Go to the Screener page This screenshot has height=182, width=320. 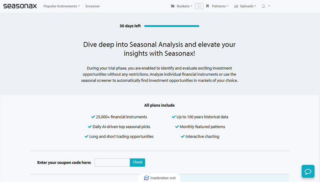click(92, 6)
